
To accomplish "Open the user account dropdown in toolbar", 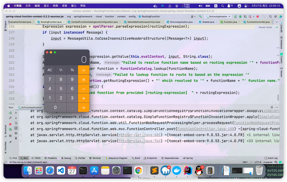I will (193, 17).
